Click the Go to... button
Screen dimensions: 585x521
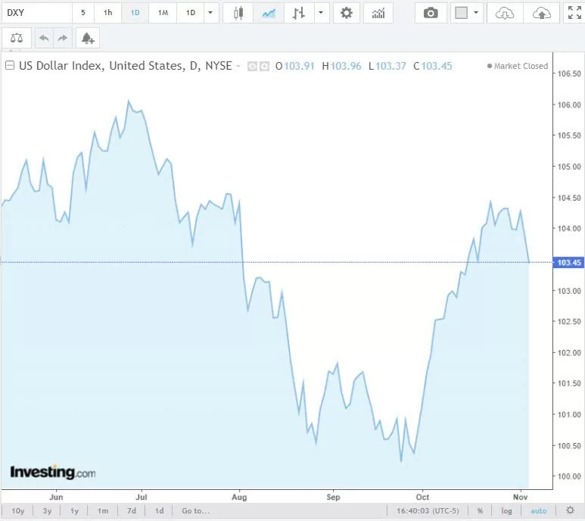[195, 510]
